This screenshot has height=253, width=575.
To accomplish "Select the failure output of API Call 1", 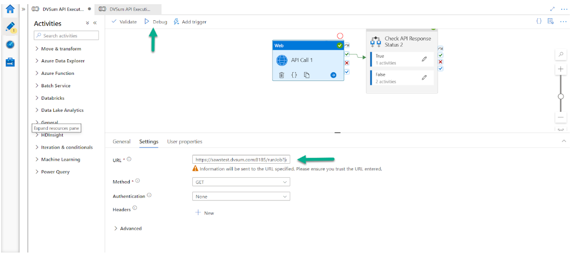I will tap(347, 63).
